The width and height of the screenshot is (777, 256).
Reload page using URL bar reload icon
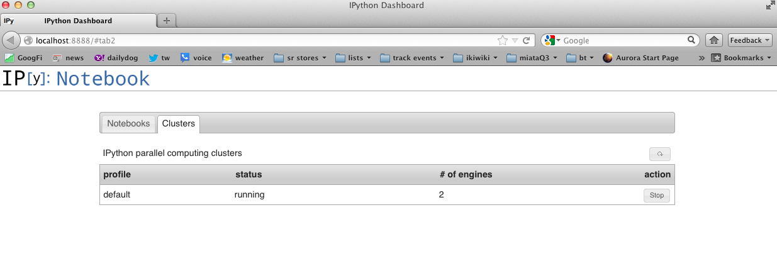click(x=526, y=40)
